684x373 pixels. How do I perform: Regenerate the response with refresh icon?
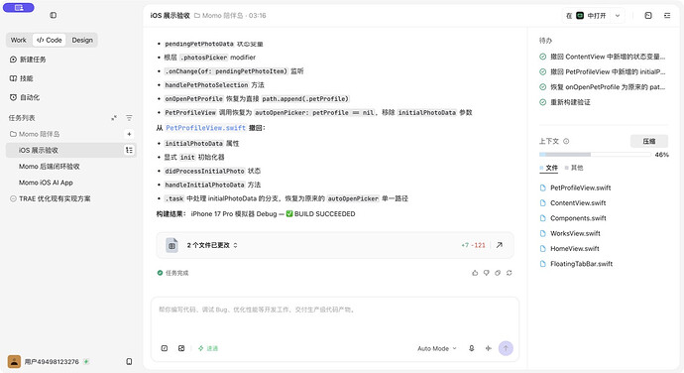(x=510, y=273)
